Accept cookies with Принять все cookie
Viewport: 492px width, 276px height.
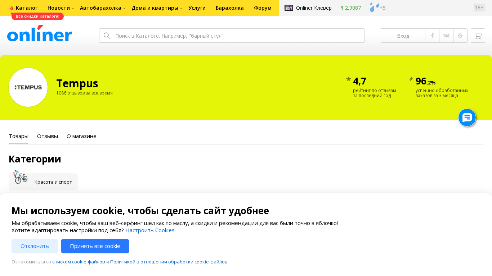tap(95, 246)
